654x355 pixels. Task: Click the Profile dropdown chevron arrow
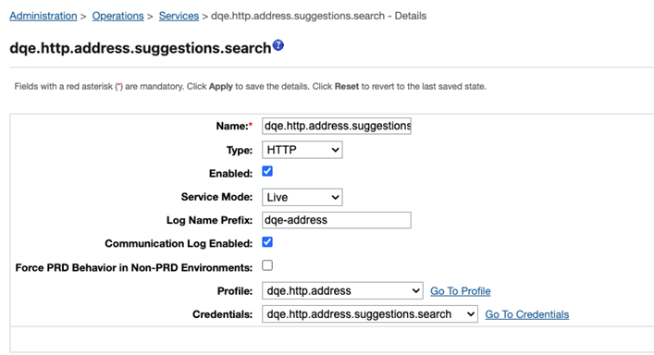click(415, 291)
